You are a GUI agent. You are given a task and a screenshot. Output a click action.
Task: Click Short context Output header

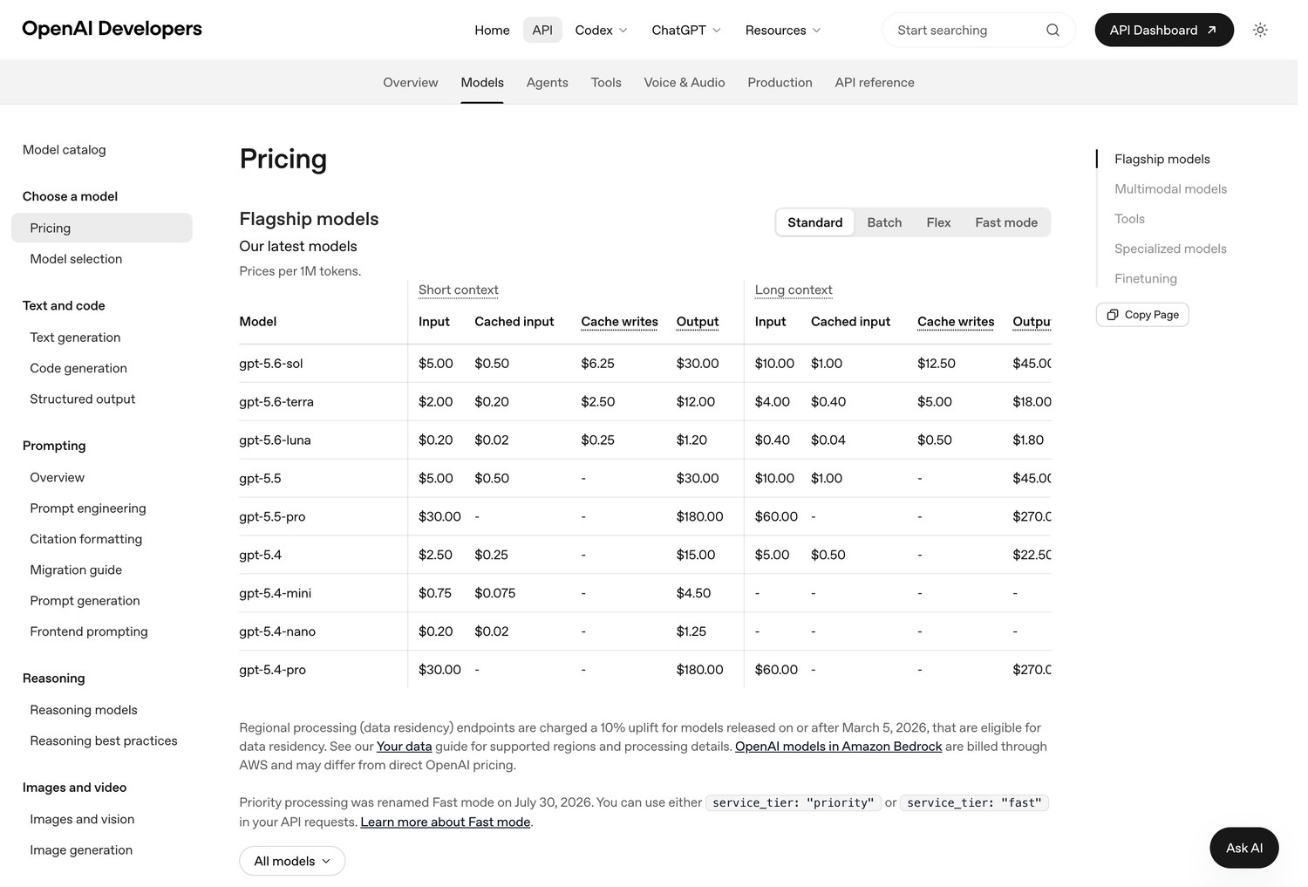[698, 322]
